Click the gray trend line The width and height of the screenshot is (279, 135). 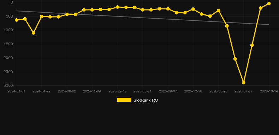pos(143,18)
